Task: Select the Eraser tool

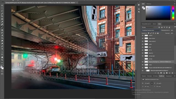Action: tap(2, 35)
